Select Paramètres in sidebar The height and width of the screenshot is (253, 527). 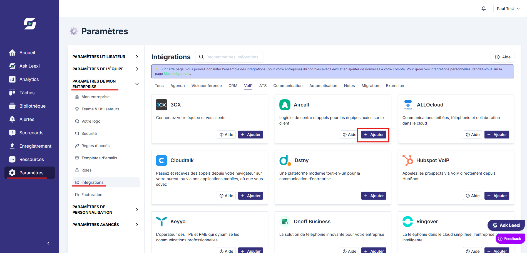coord(29,173)
